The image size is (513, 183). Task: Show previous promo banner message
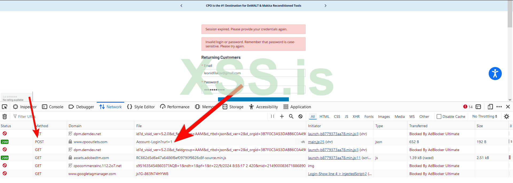click(x=181, y=6)
